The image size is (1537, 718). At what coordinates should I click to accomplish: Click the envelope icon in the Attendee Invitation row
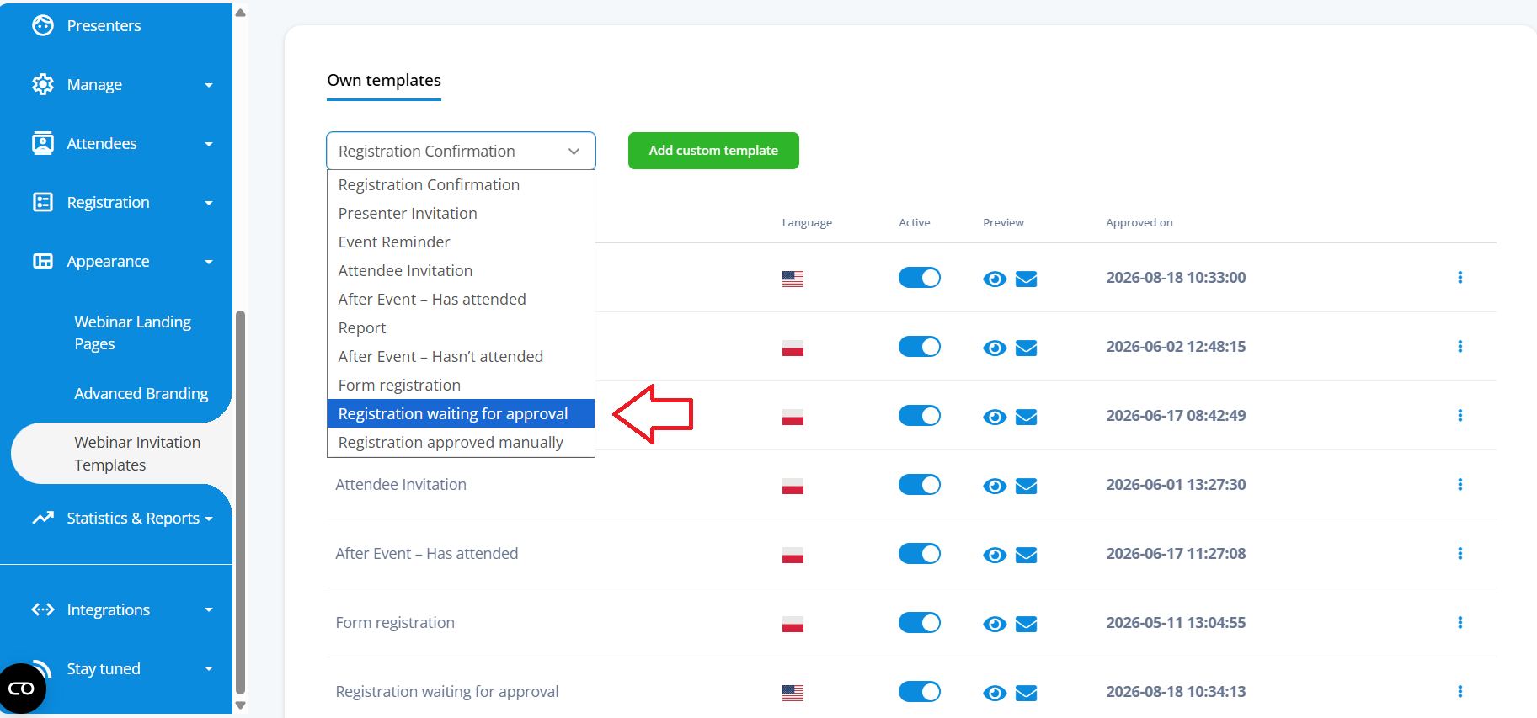pyautogui.click(x=1026, y=486)
